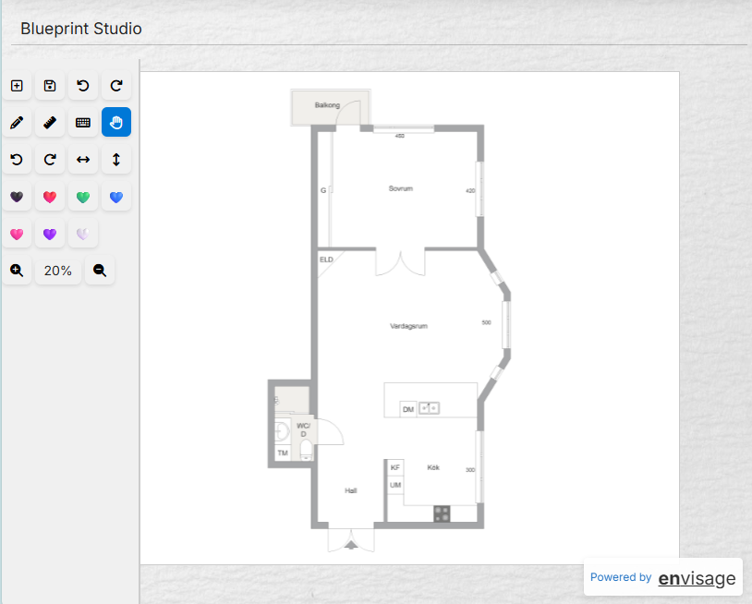Flip horizontally with the left-right arrow icon
752x604 pixels.
(83, 160)
